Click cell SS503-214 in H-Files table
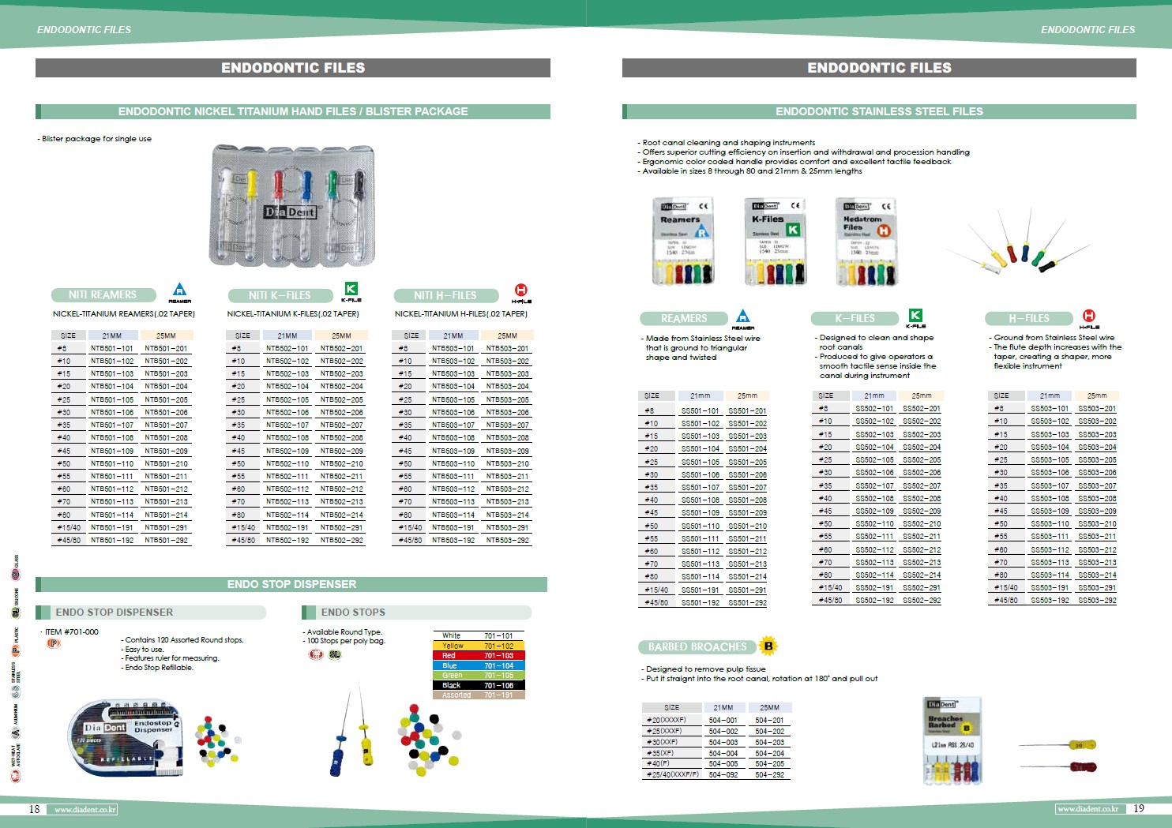This screenshot has width=1172, height=828. (1097, 575)
